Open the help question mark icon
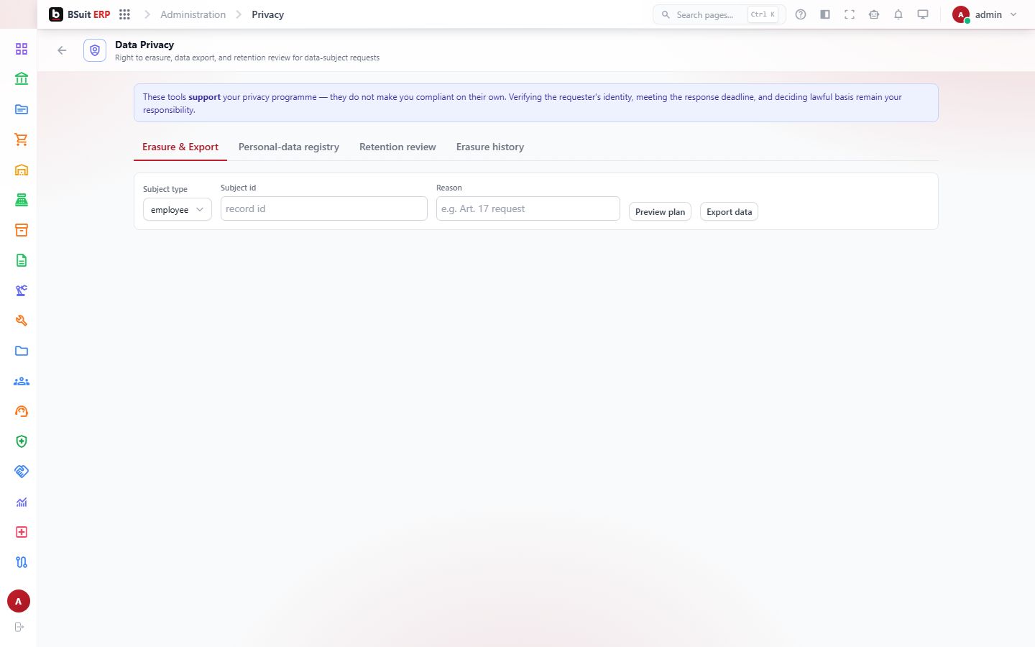 (801, 14)
